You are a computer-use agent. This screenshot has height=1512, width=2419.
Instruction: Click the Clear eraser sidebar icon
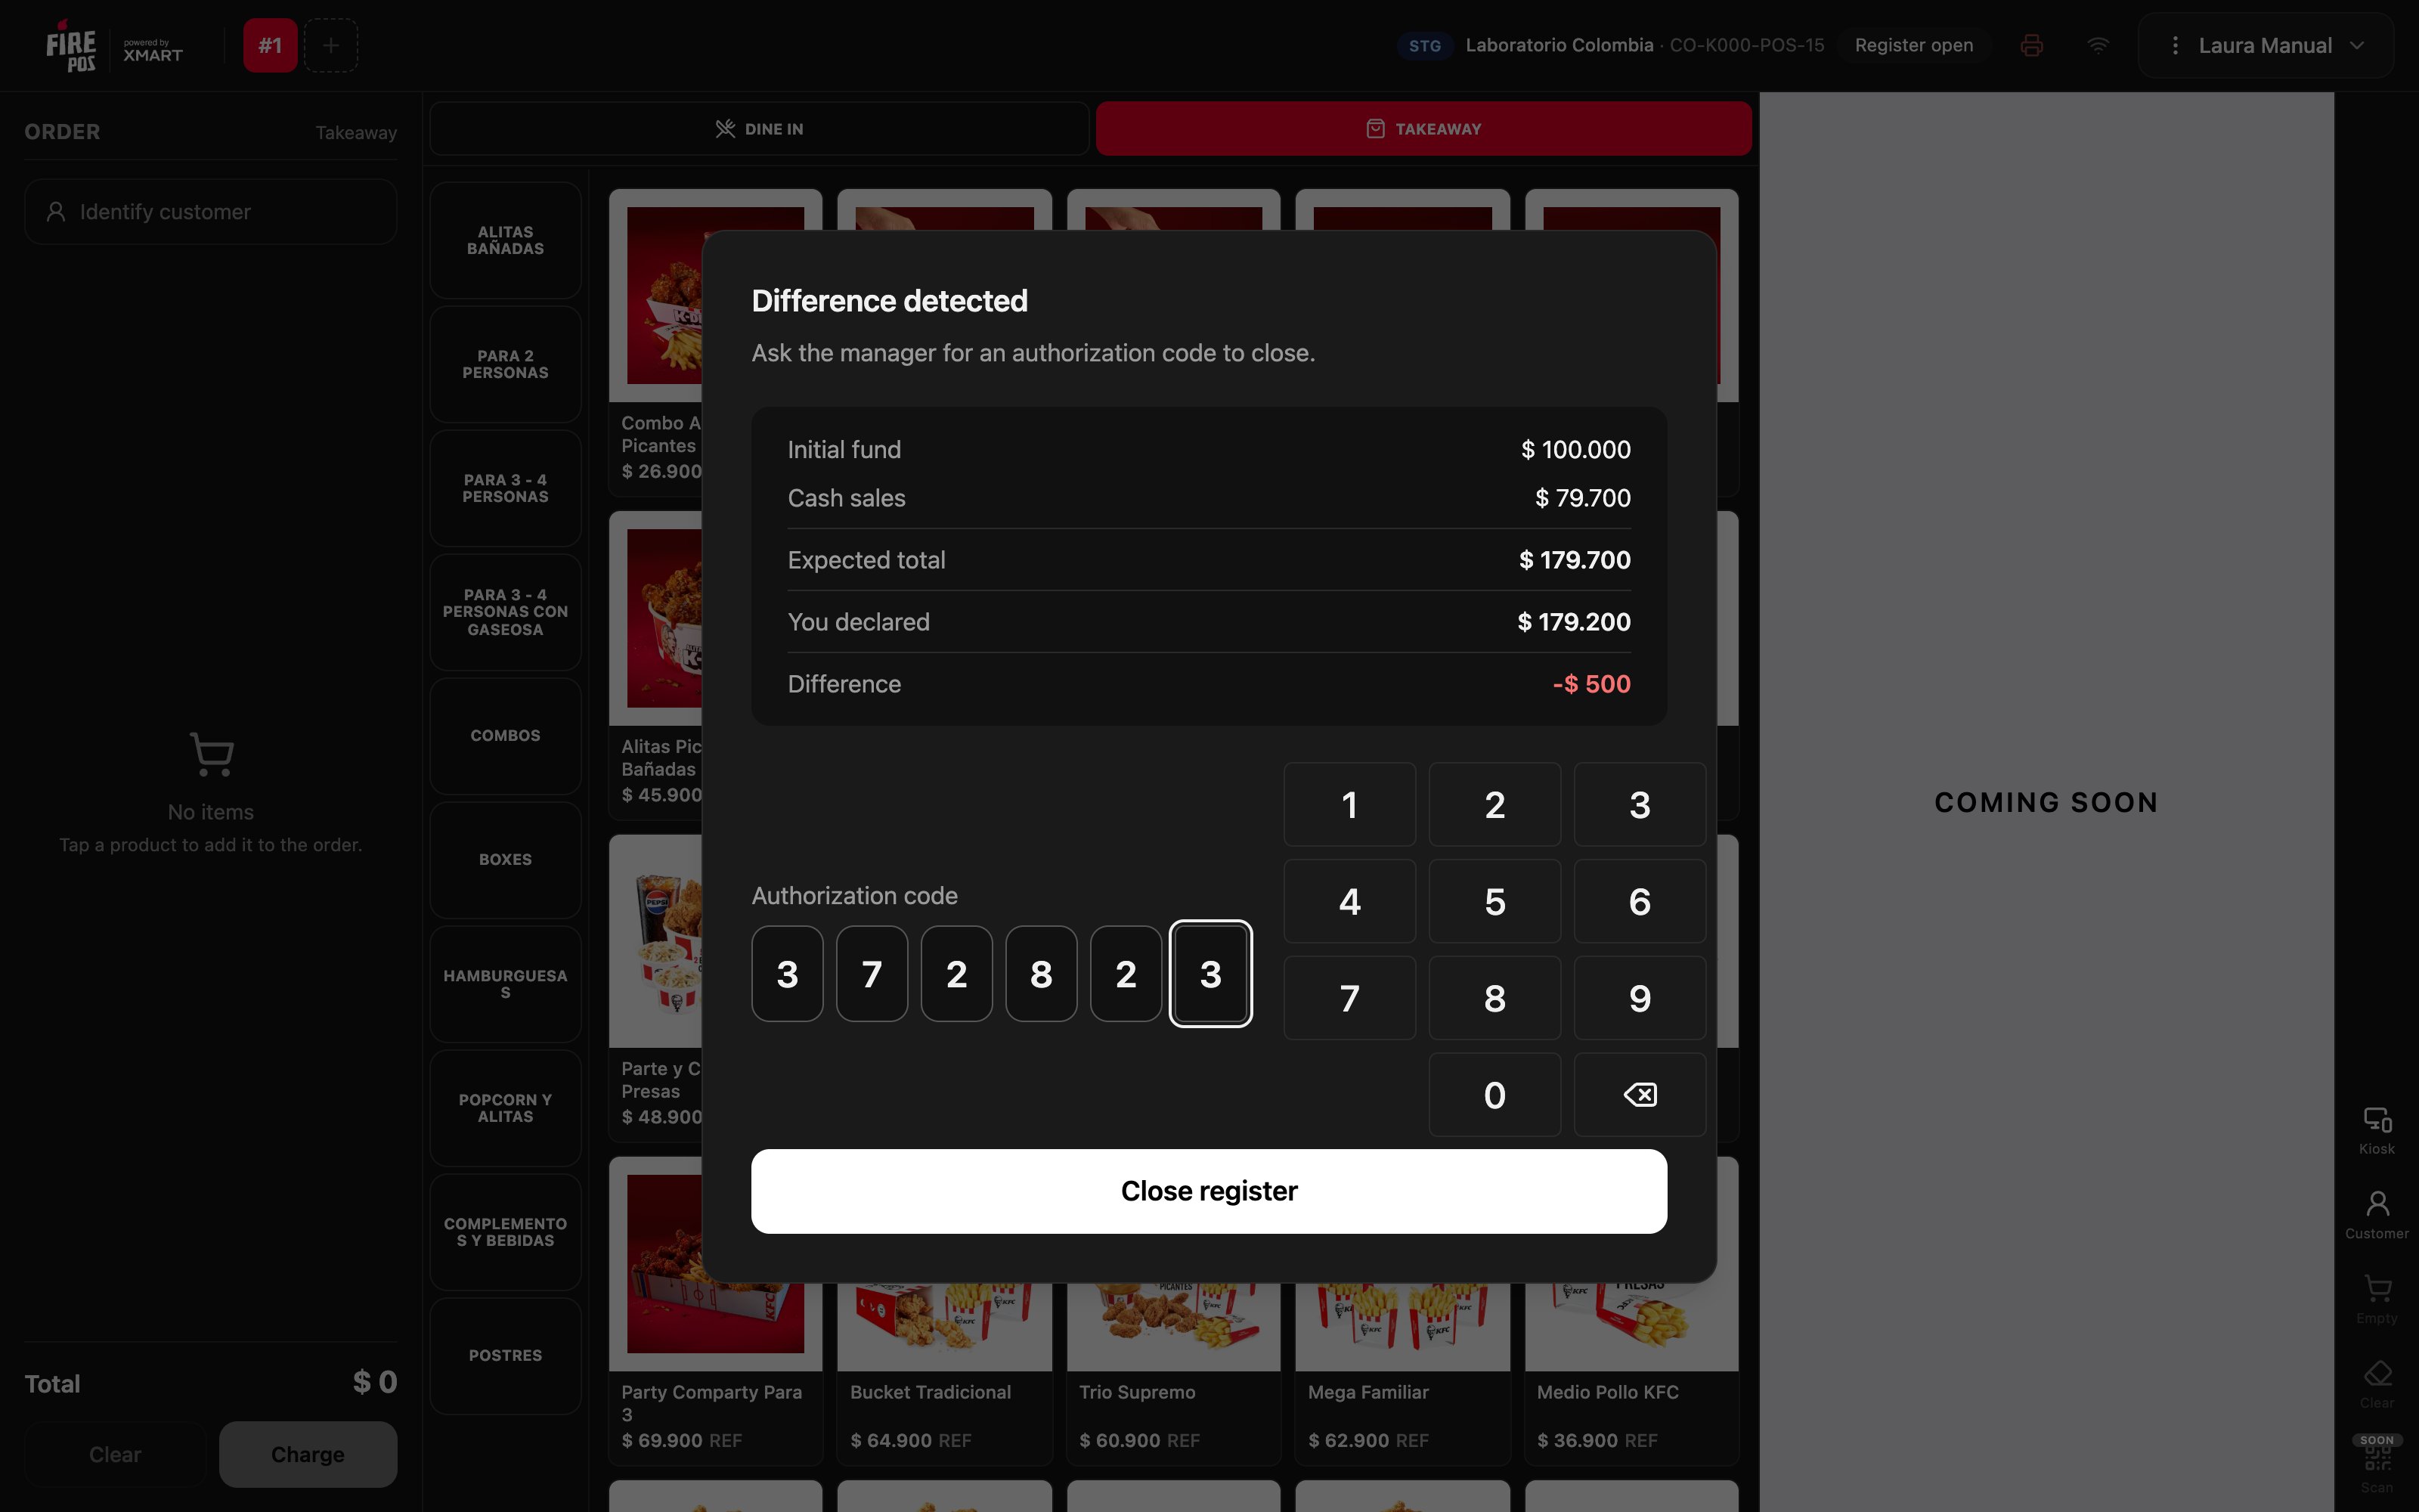2377,1385
